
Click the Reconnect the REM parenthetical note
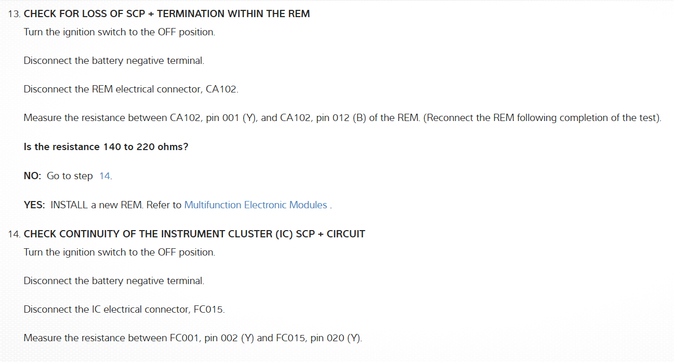tap(542, 118)
